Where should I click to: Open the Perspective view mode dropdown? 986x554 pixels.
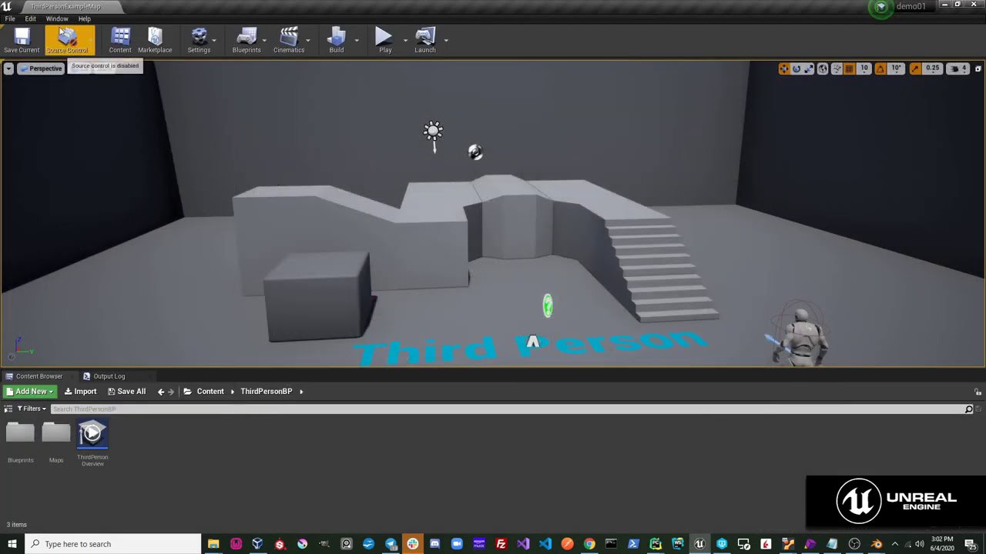coord(41,68)
